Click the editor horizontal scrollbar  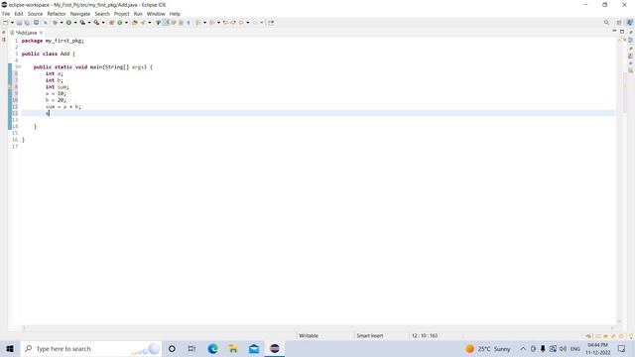coord(317,328)
